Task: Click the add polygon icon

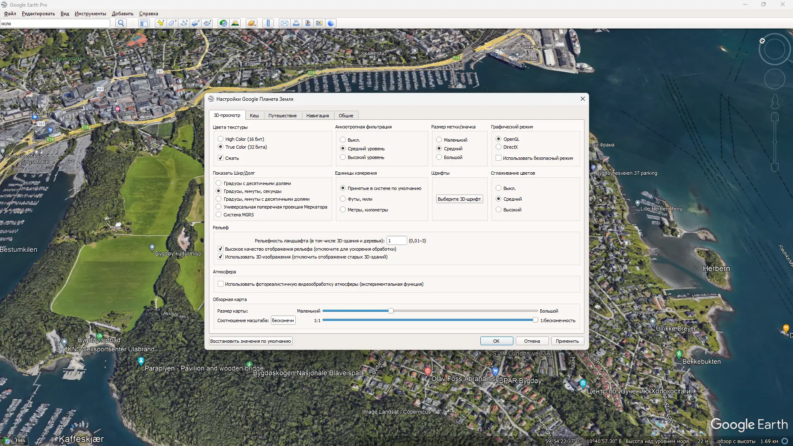Action: pos(172,23)
